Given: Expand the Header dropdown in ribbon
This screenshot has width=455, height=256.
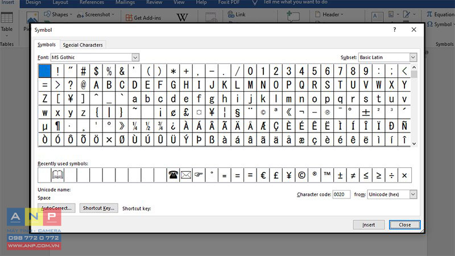Looking at the screenshot, I should coord(329,14).
